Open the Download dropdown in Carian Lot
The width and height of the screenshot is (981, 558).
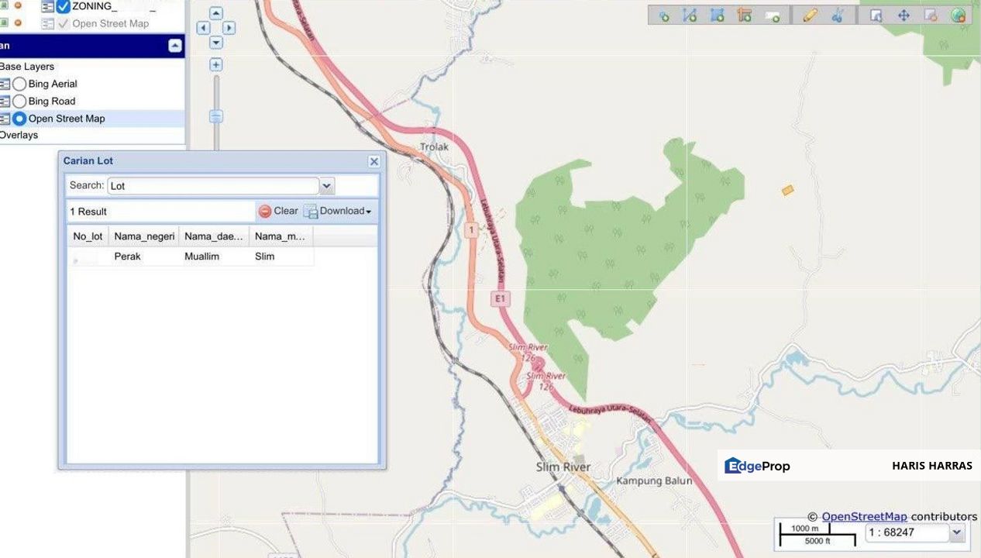click(338, 211)
